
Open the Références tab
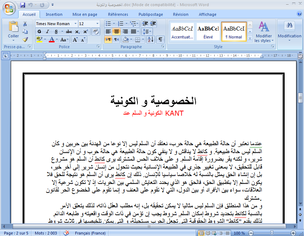pyautogui.click(x=118, y=14)
